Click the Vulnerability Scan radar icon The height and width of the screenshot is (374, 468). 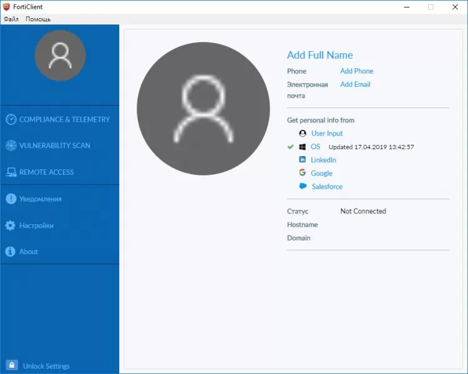click(11, 145)
